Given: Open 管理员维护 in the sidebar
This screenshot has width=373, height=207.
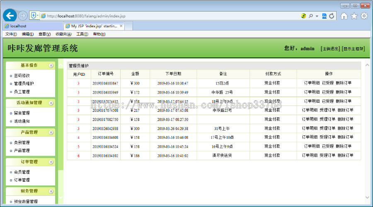Looking at the screenshot, I should [24, 84].
